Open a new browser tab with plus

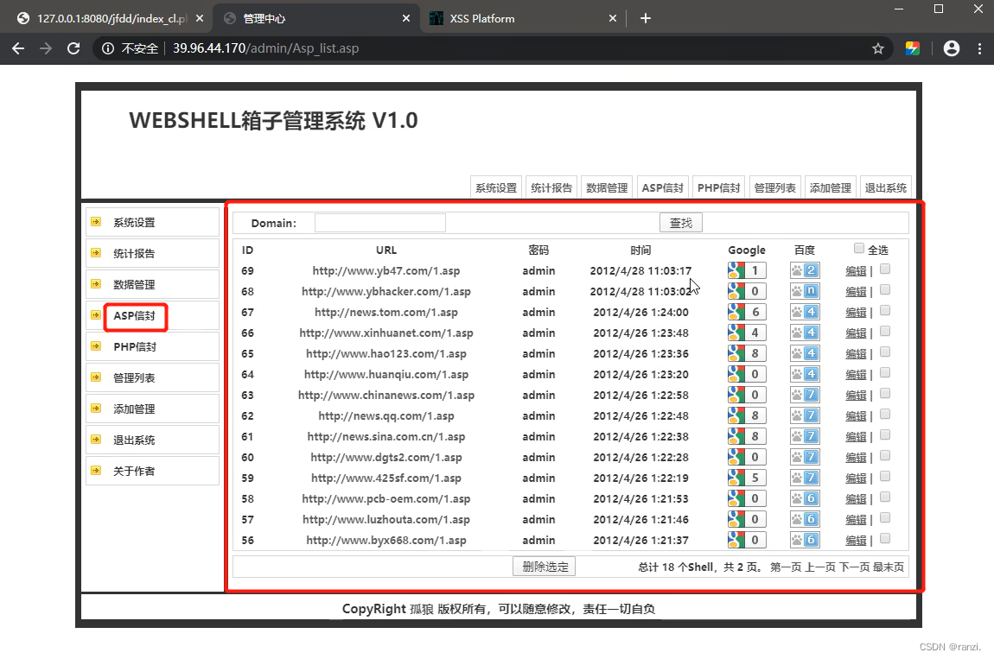point(646,18)
